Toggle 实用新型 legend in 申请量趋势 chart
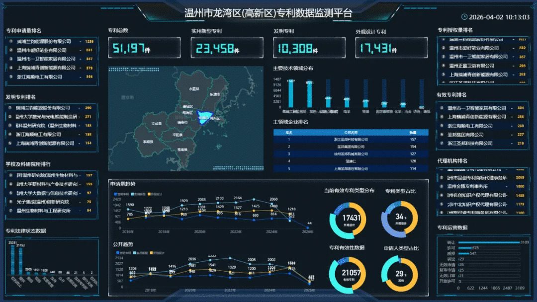 pyautogui.click(x=139, y=194)
